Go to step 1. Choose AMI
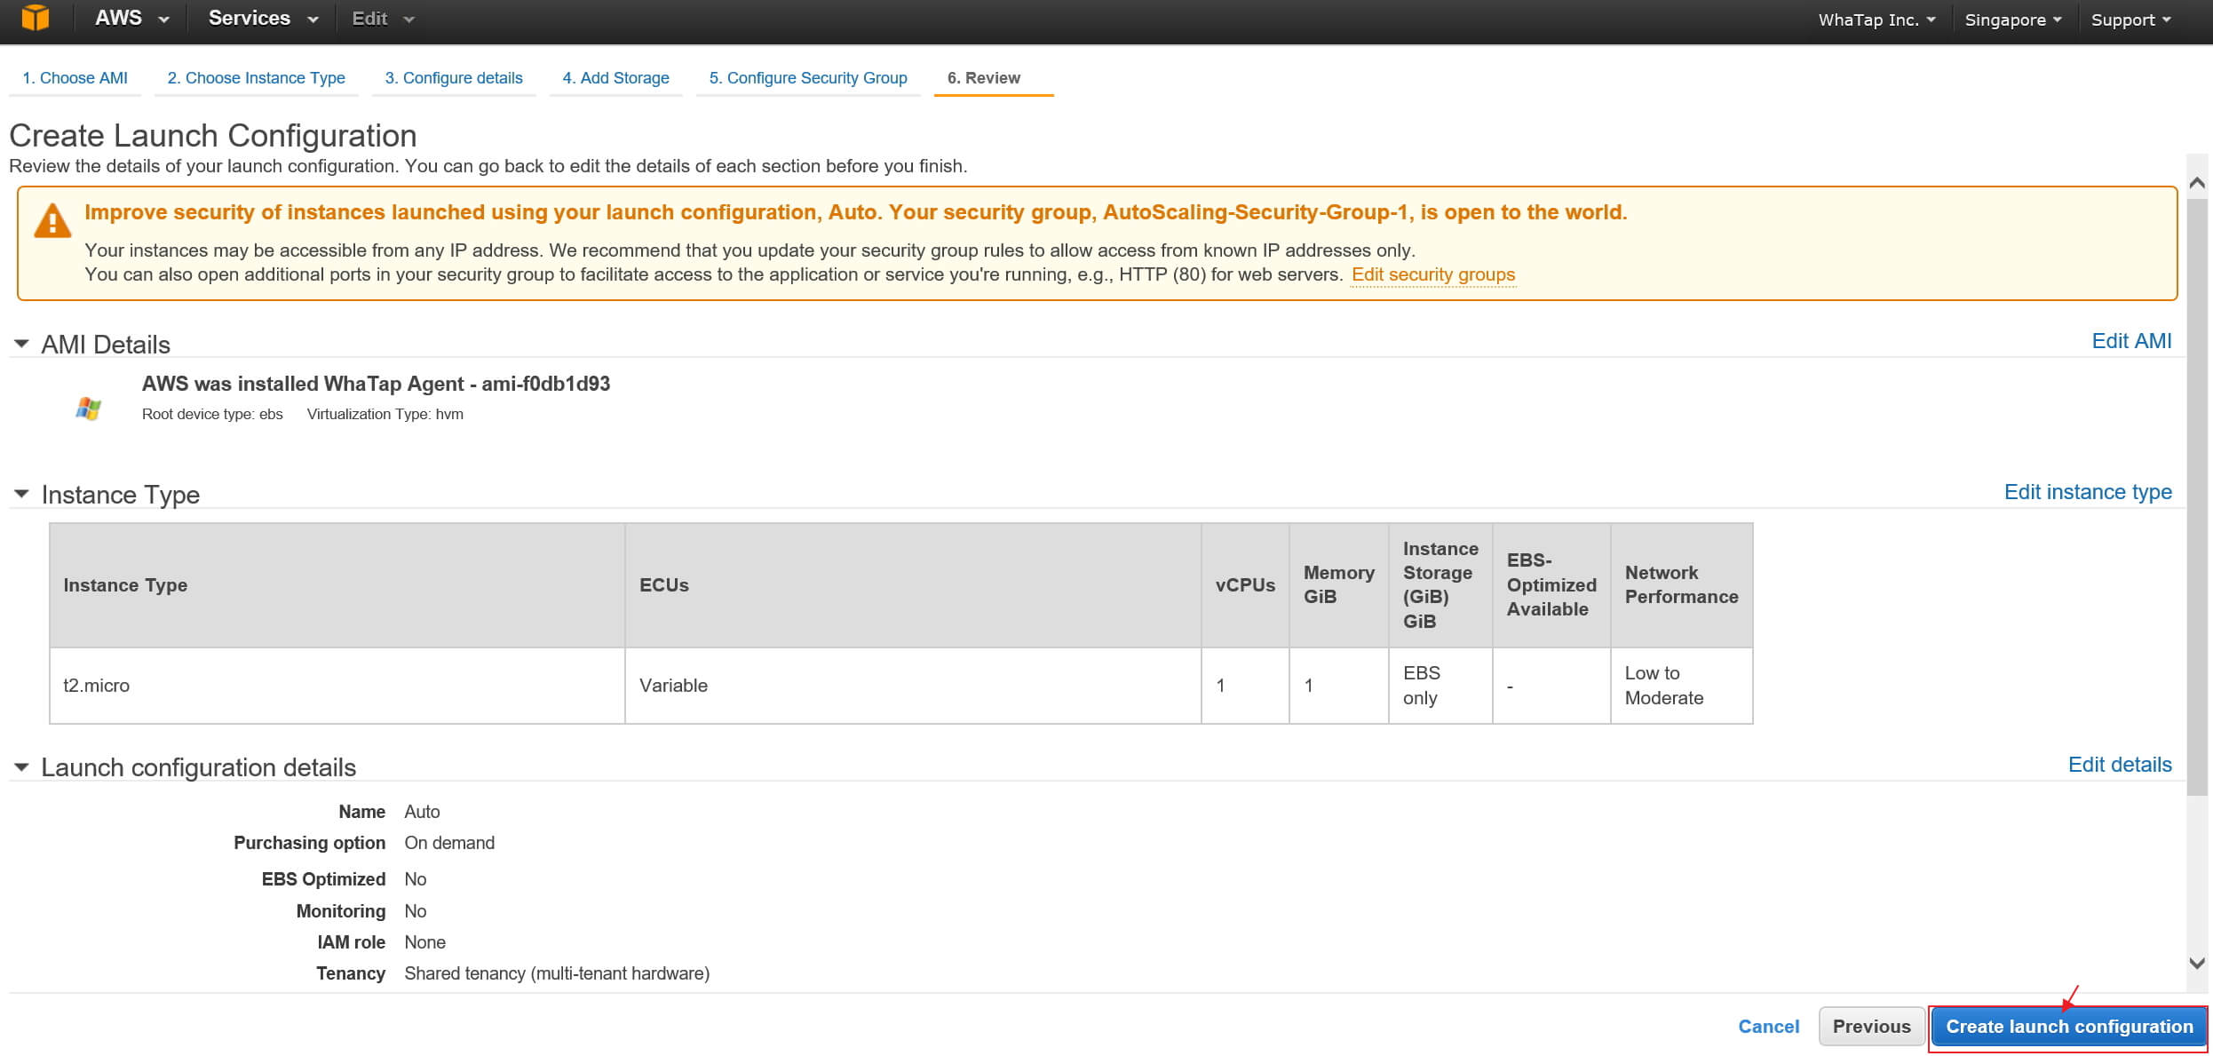This screenshot has width=2213, height=1056. (x=75, y=78)
